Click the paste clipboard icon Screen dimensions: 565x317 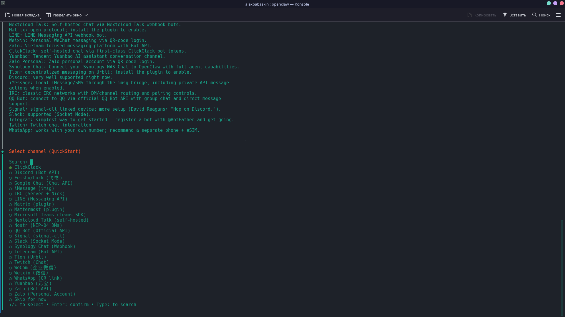[x=505, y=15]
